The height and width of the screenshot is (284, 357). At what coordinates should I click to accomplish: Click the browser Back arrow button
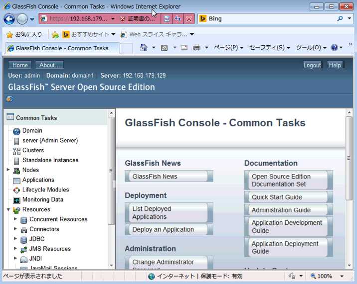(9, 19)
